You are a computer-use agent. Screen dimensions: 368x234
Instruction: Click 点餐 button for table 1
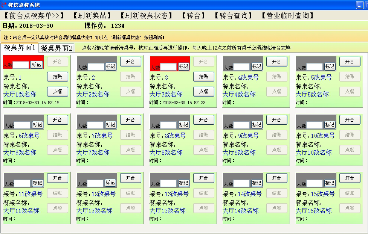(x=58, y=91)
